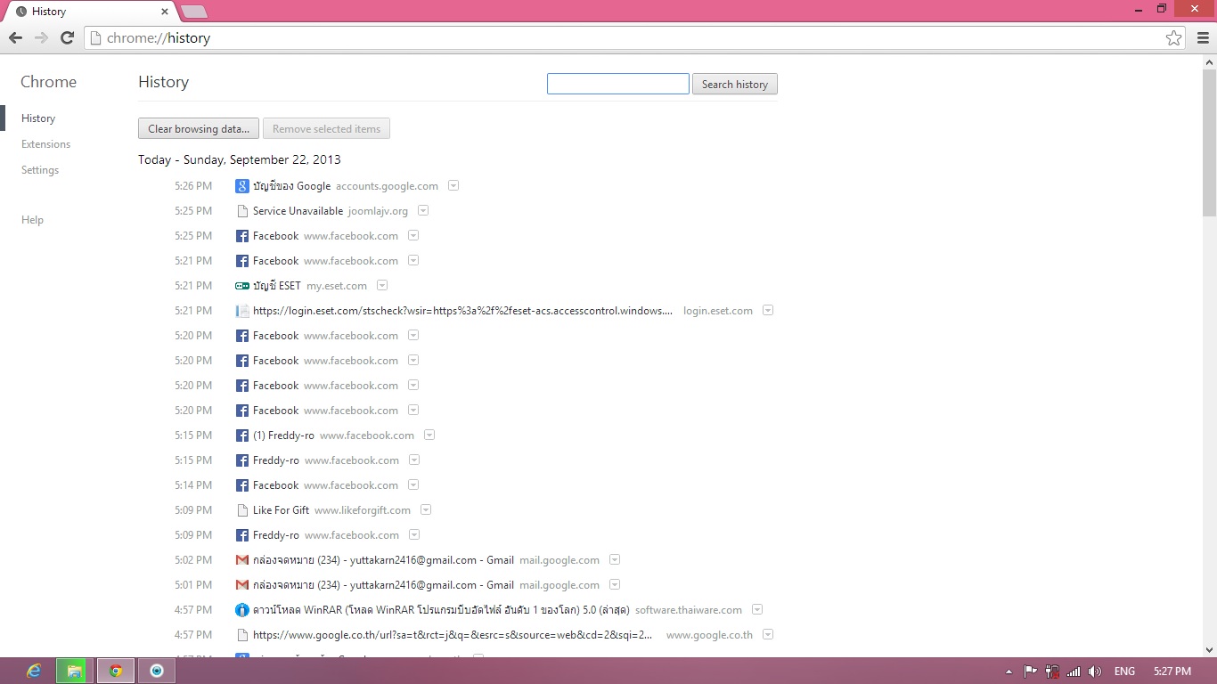Open the 5:01 PM Gmail inbox entry

[x=383, y=585]
